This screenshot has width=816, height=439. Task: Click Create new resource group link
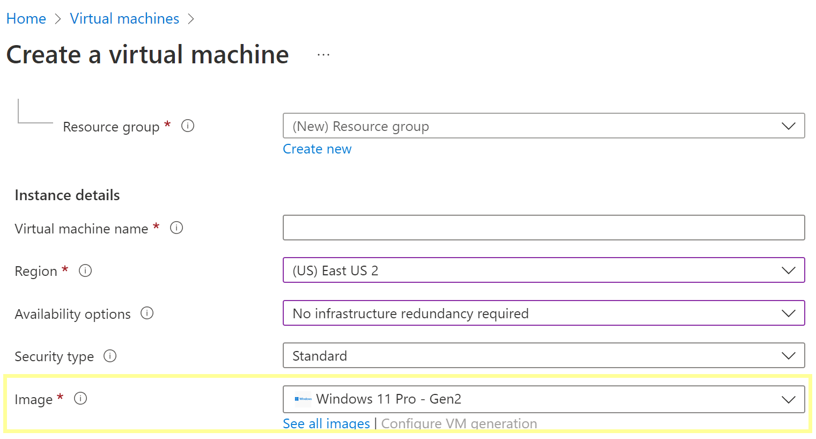coord(317,149)
